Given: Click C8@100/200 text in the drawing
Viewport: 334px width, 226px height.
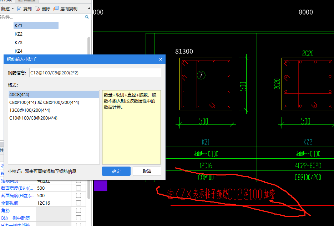Looking at the screenshot, I should click(x=308, y=177).
